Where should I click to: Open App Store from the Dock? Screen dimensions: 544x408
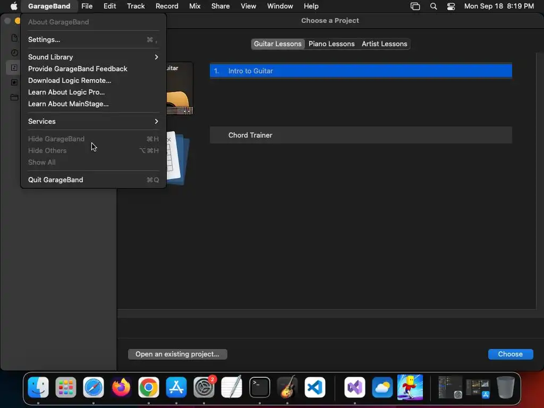coord(176,387)
